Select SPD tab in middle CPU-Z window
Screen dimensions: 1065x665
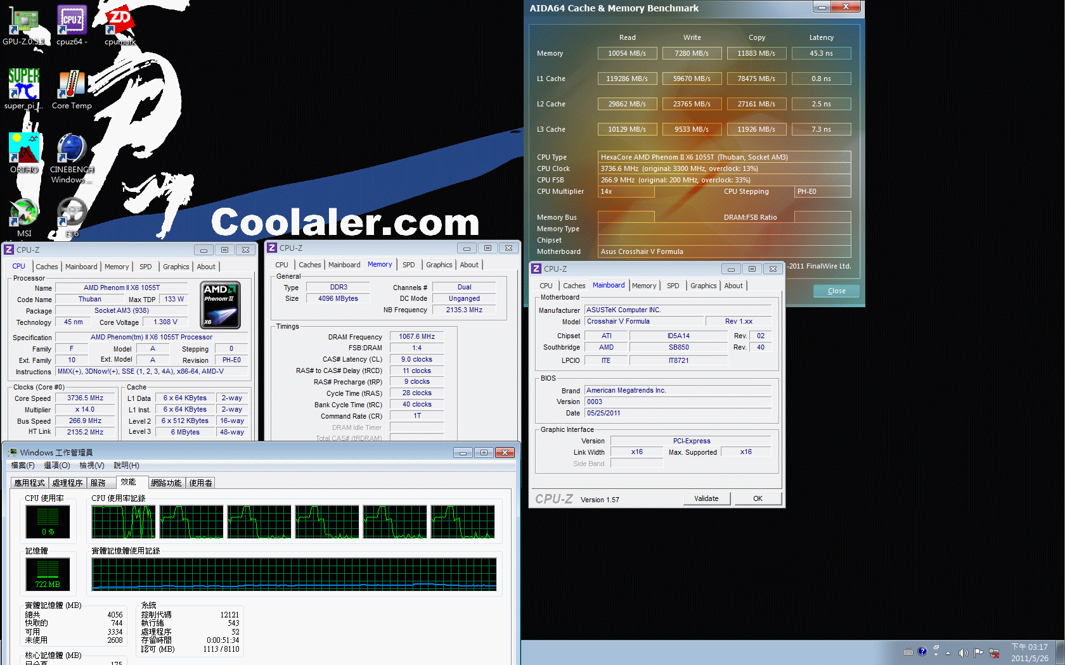point(409,265)
